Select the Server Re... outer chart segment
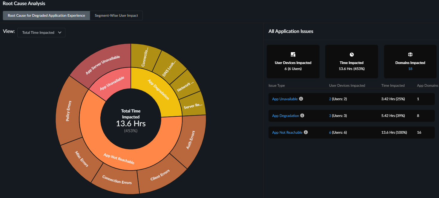Screen dimensions: 439x198 194,105
